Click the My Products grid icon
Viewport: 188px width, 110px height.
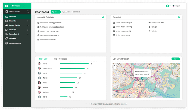7,6
